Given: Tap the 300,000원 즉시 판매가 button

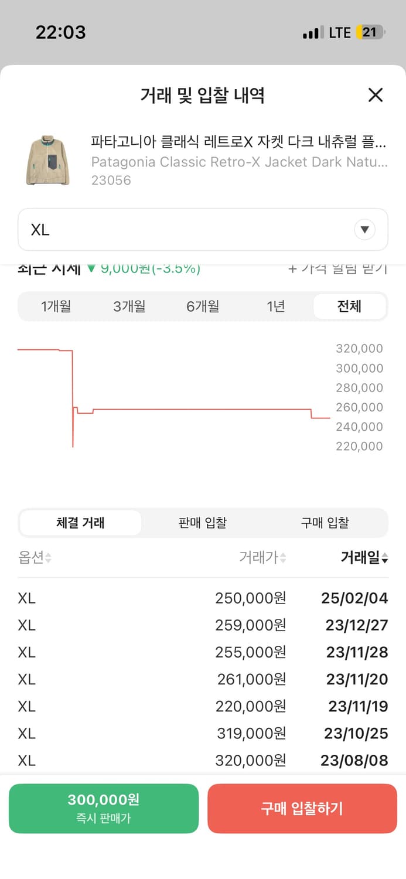Looking at the screenshot, I should click(104, 809).
